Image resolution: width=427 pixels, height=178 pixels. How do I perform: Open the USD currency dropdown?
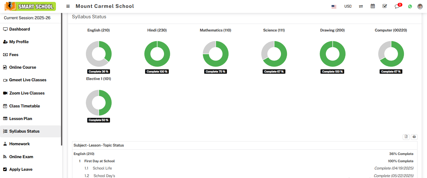click(x=348, y=6)
